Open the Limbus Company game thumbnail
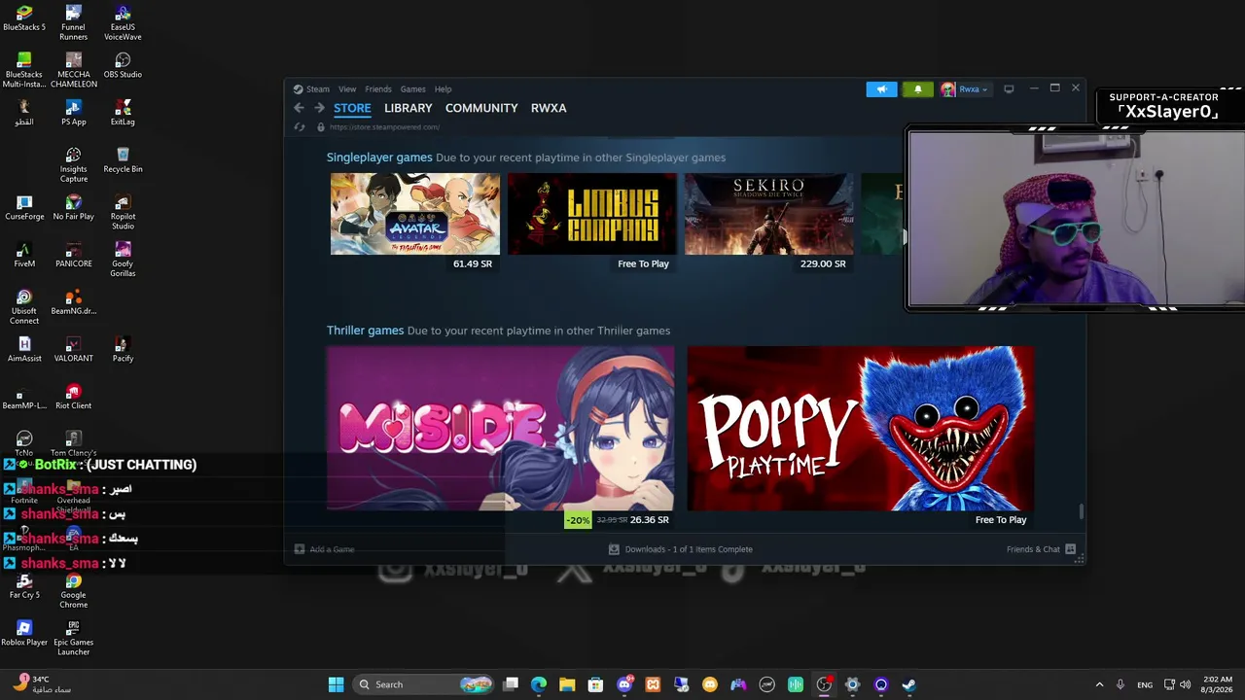 tap(592, 214)
